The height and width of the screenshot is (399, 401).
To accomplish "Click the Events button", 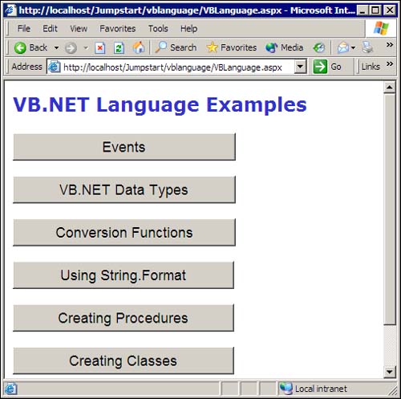I will (x=124, y=147).
